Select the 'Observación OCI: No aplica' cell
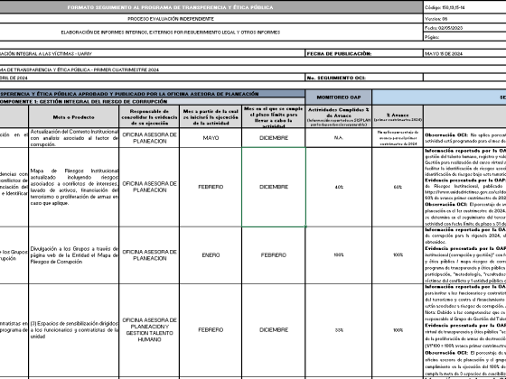Image resolution: width=506 pixels, height=379 pixels. coord(464,138)
